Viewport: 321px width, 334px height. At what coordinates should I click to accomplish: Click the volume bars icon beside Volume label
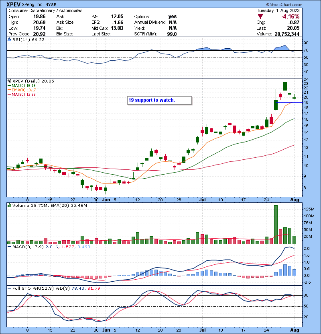pyautogui.click(x=9, y=205)
